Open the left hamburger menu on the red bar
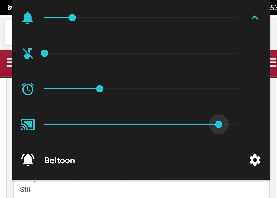This screenshot has height=198, width=277. [9, 63]
